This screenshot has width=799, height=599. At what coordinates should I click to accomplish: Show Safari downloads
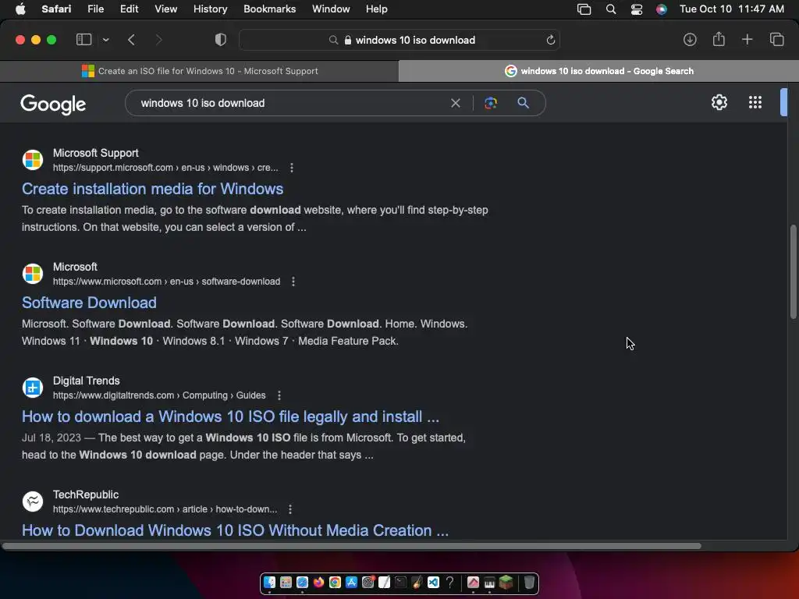point(690,40)
